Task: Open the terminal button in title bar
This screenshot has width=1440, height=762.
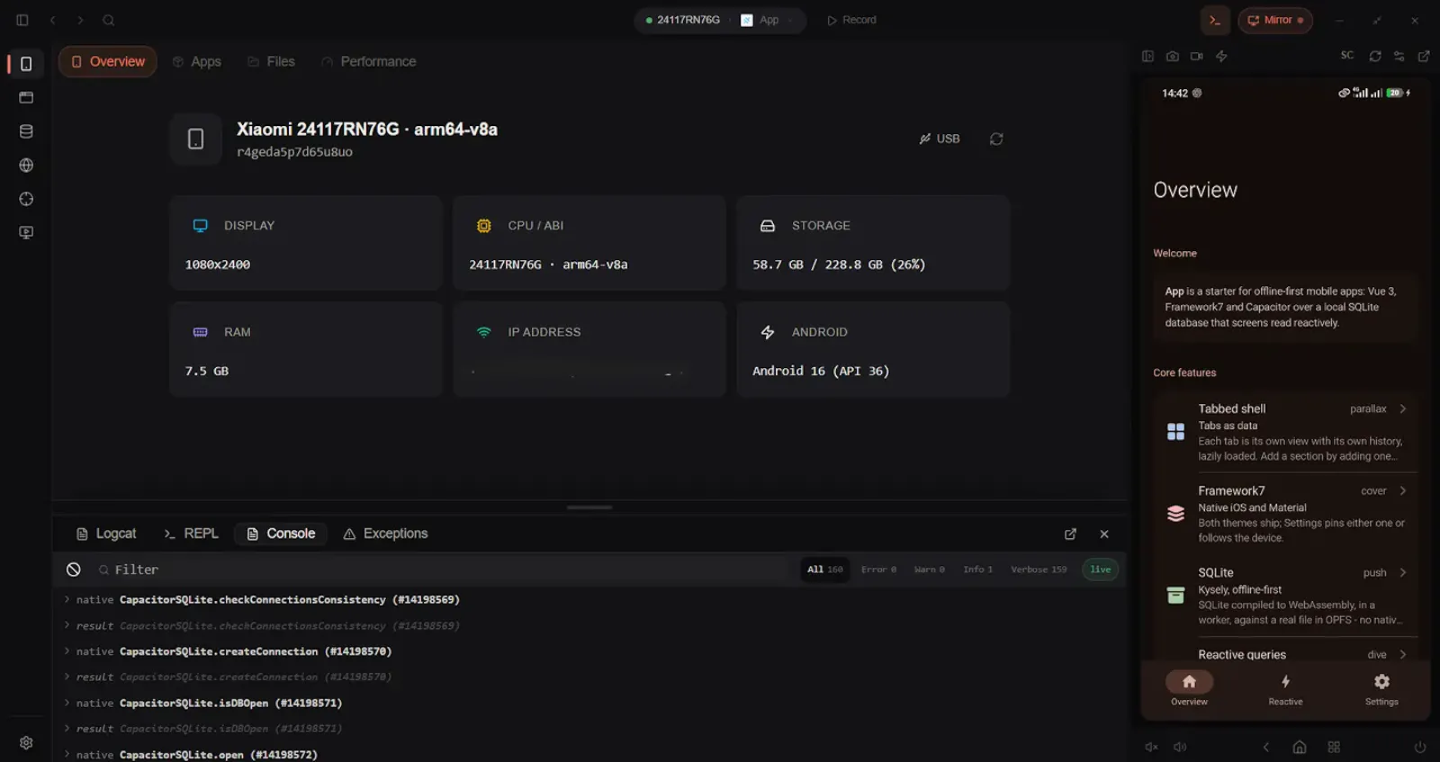Action: 1215,20
